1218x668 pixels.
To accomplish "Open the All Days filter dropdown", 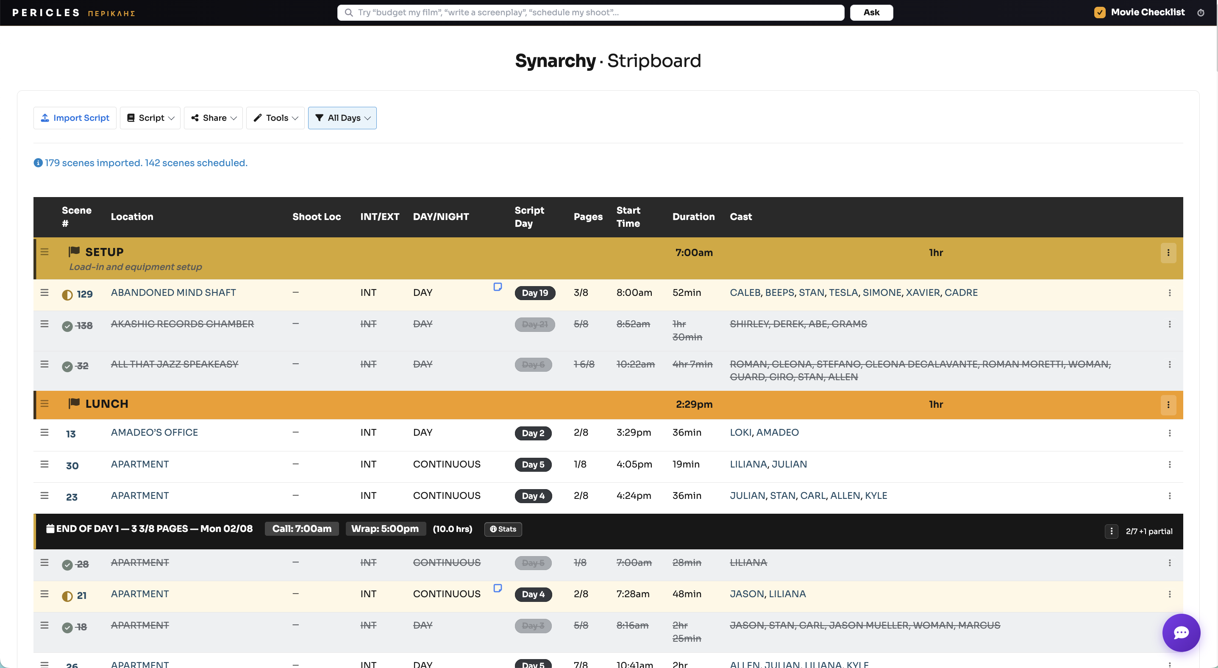I will [342, 118].
